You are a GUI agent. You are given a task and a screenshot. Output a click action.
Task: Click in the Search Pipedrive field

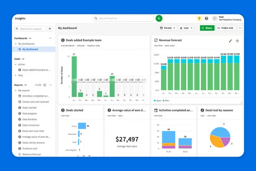click(123, 18)
